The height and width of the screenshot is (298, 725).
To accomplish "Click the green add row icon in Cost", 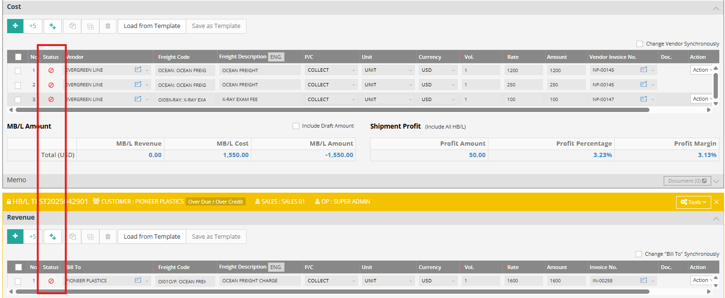I will click(15, 26).
